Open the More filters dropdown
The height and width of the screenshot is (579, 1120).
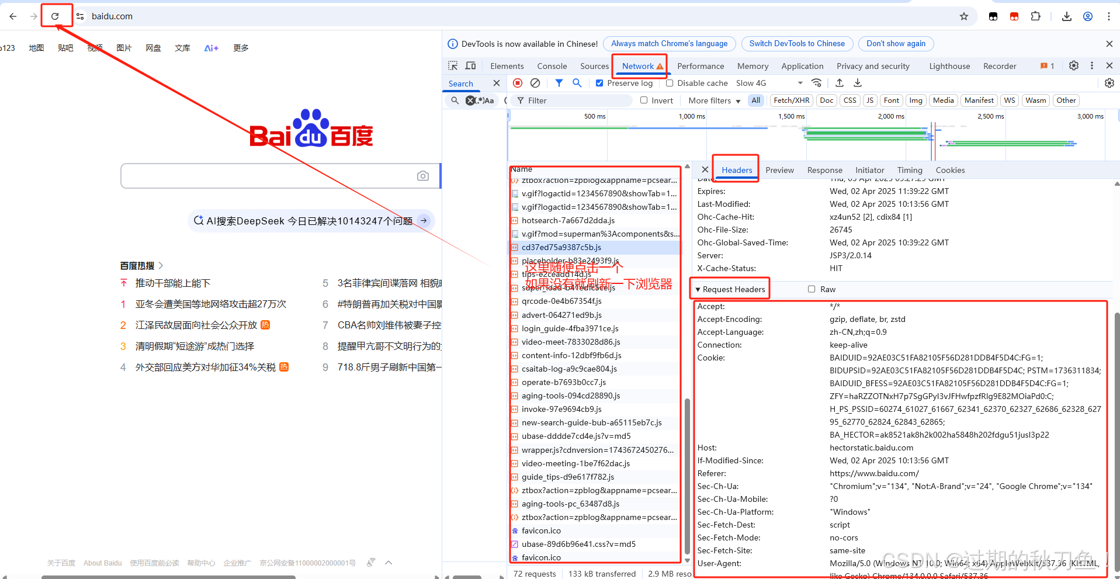(x=715, y=100)
